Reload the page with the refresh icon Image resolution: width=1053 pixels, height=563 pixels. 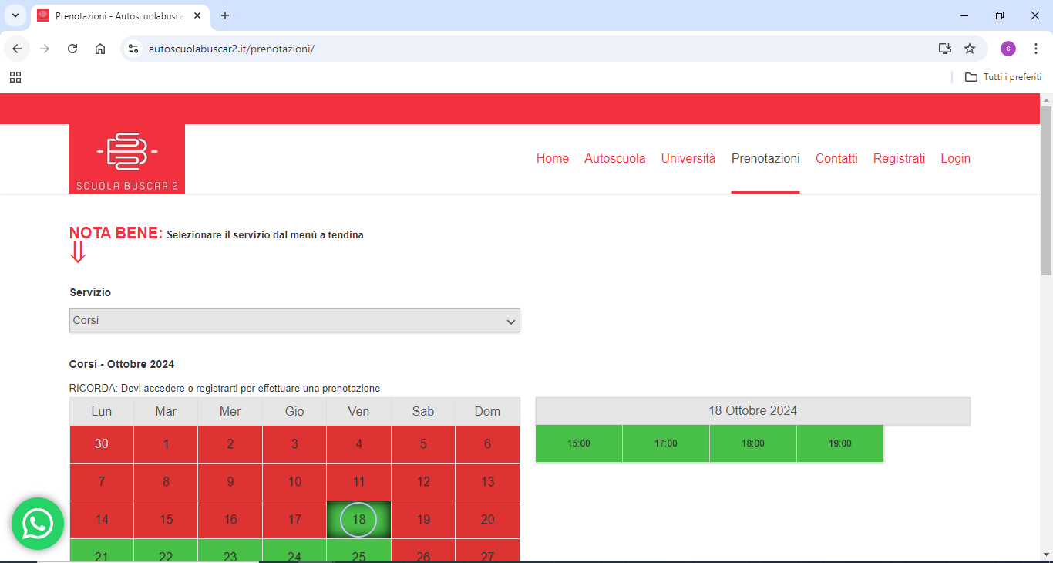[x=72, y=49]
